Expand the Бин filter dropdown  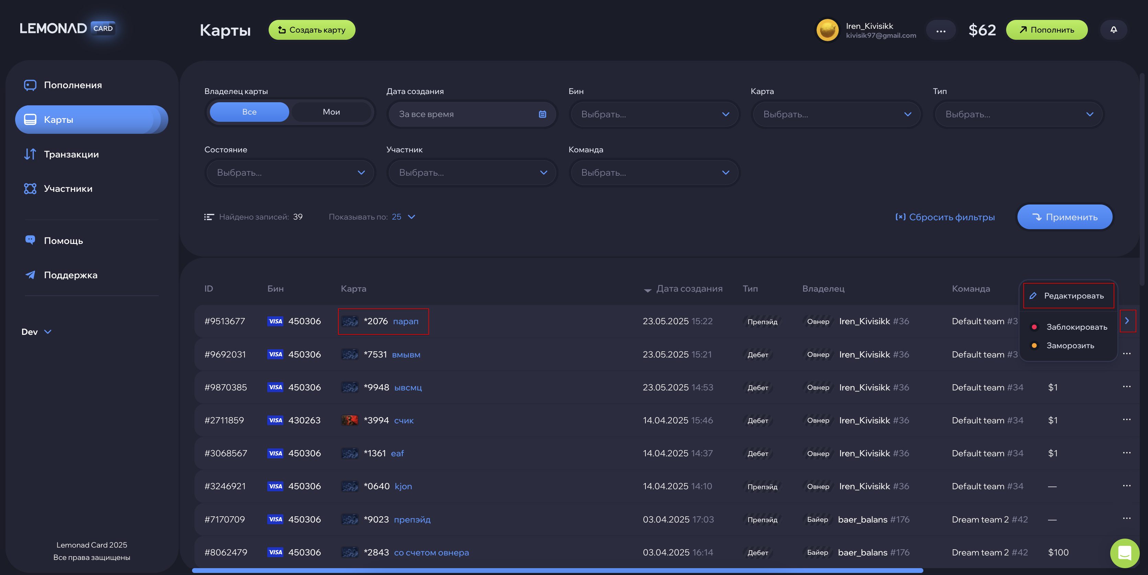point(654,114)
